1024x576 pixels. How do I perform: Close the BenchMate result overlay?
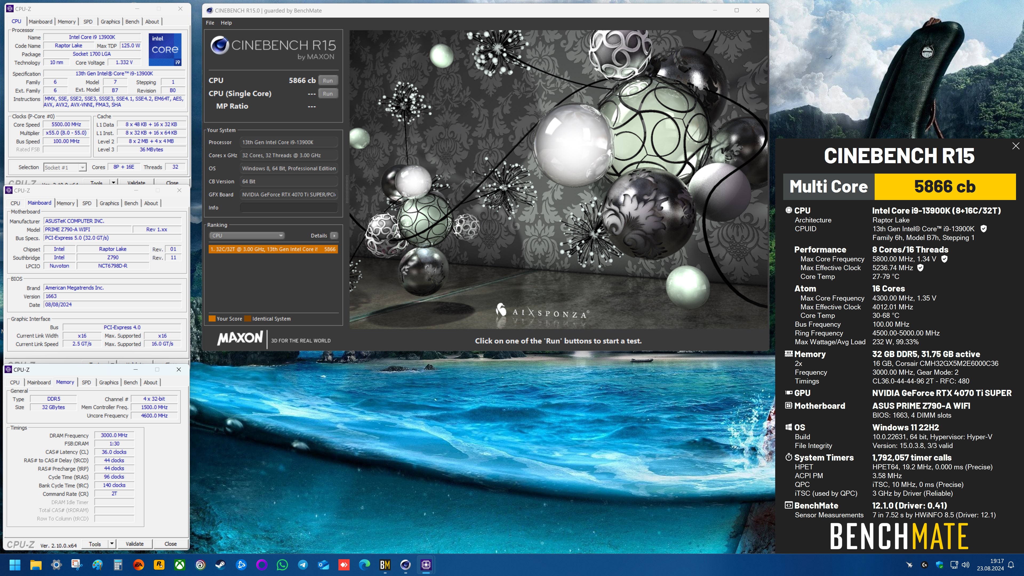click(x=1016, y=146)
